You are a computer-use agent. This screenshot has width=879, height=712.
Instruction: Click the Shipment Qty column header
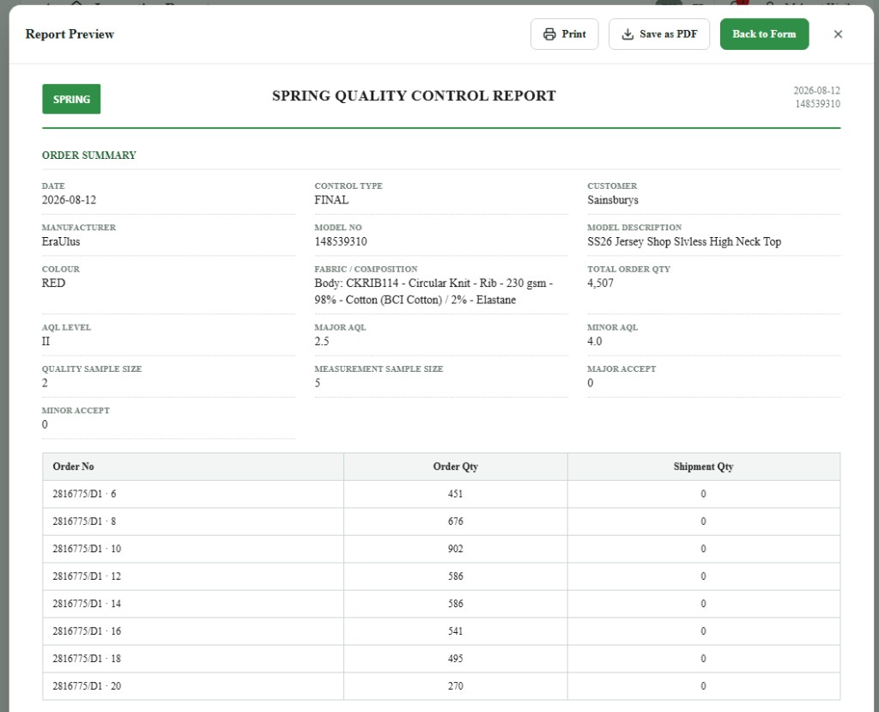tap(703, 467)
